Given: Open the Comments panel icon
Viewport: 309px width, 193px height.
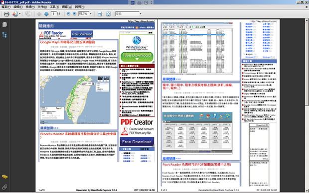Looking at the screenshot, I should tap(4, 177).
